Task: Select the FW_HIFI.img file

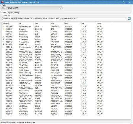Action: coord(23,62)
